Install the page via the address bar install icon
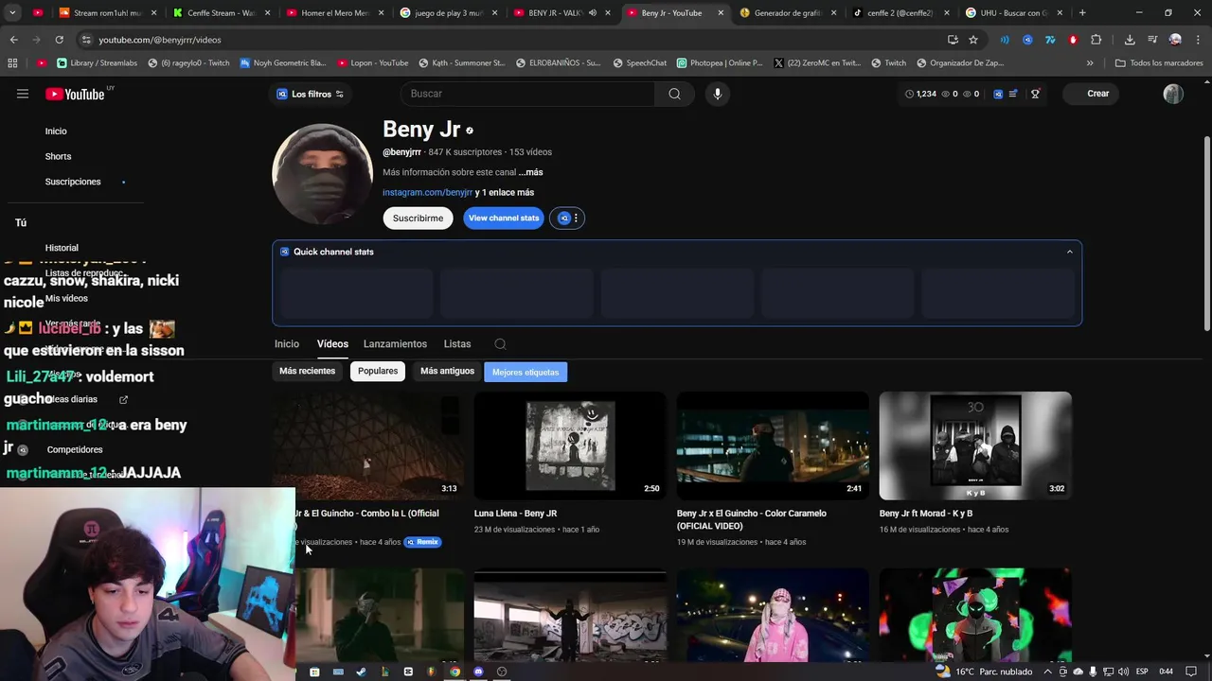The width and height of the screenshot is (1212, 681). [953, 40]
